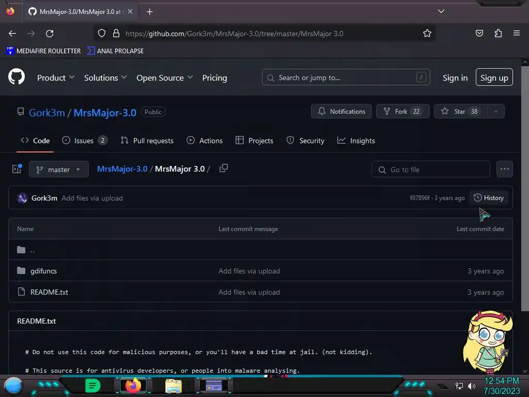Go to parent directory '..'
Image resolution: width=529 pixels, height=397 pixels.
coord(33,250)
